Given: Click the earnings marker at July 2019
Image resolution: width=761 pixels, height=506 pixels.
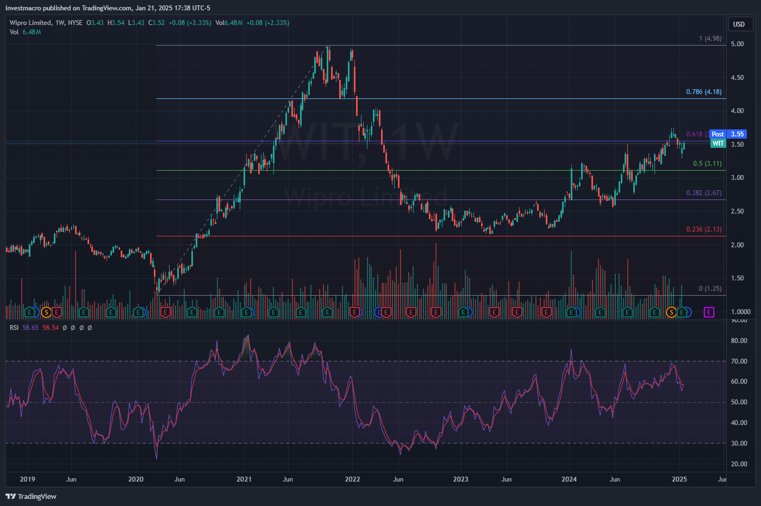Looking at the screenshot, I should pyautogui.click(x=84, y=312).
